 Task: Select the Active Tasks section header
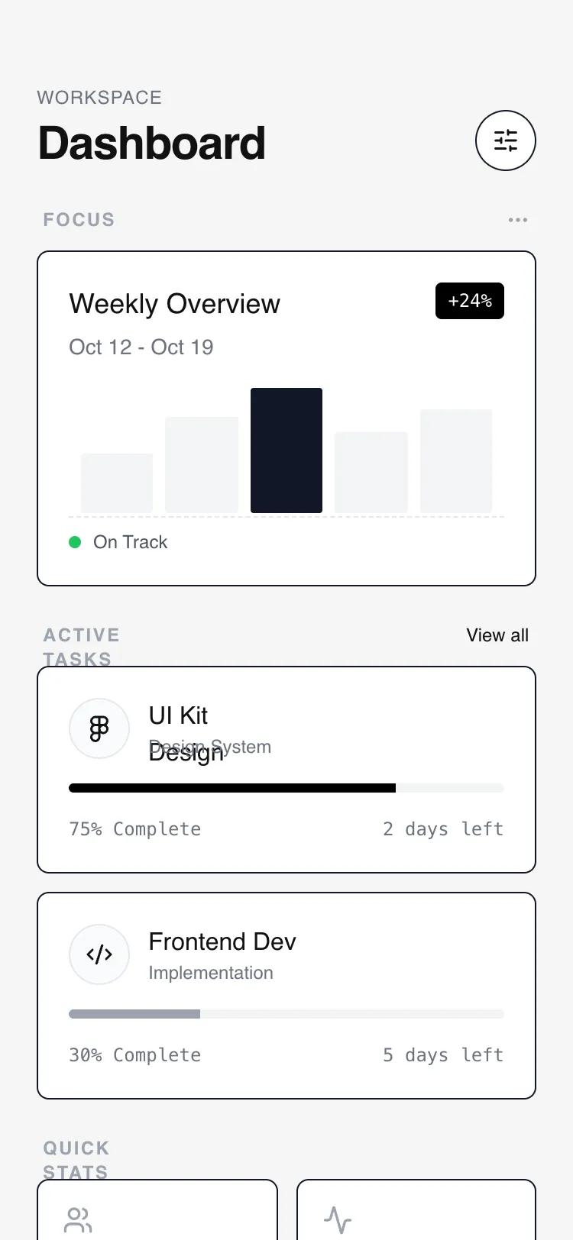81,646
